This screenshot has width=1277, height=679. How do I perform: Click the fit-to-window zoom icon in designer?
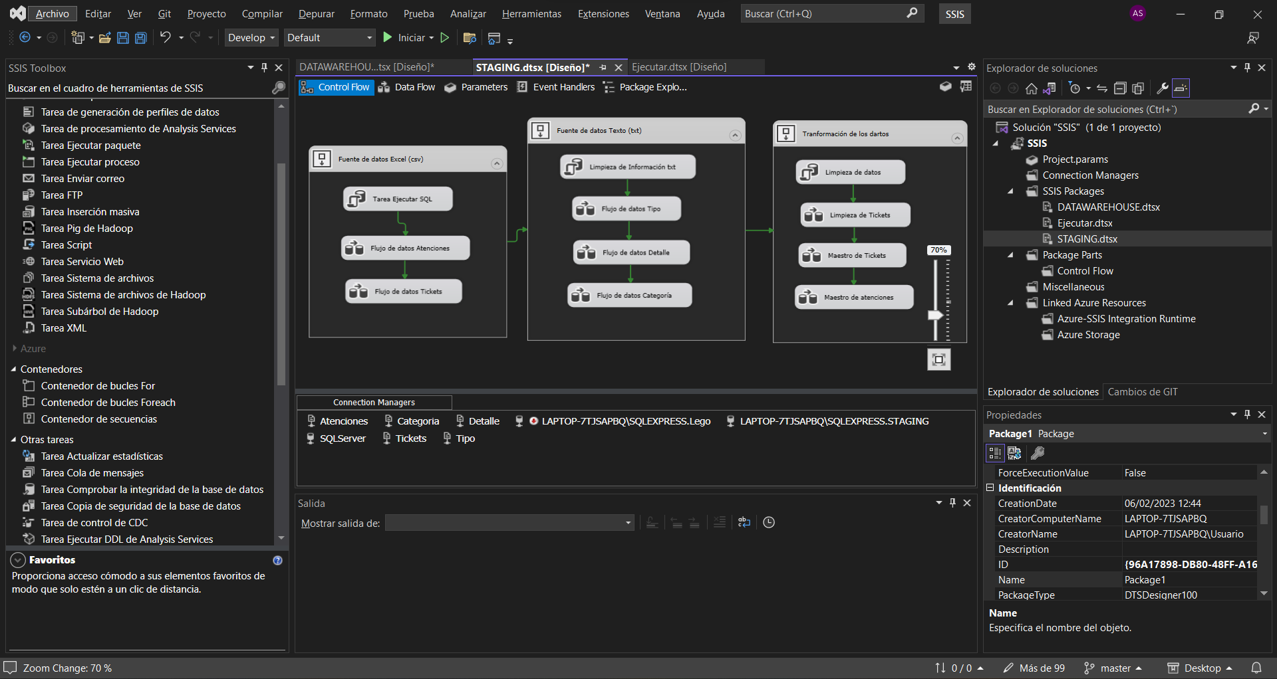[938, 359]
